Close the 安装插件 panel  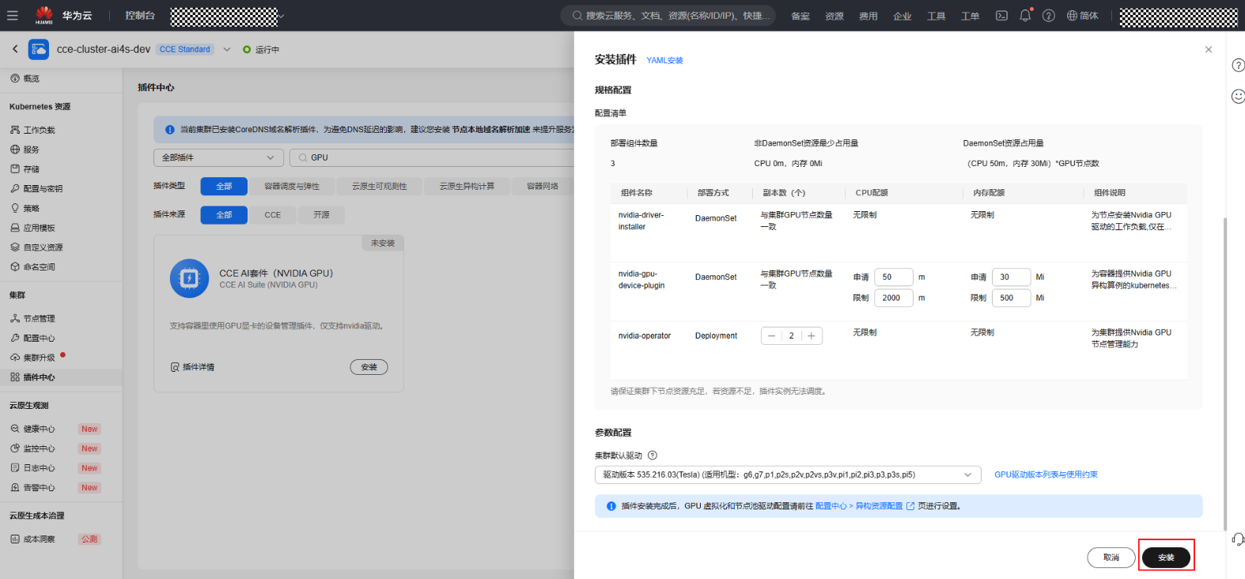1209,49
